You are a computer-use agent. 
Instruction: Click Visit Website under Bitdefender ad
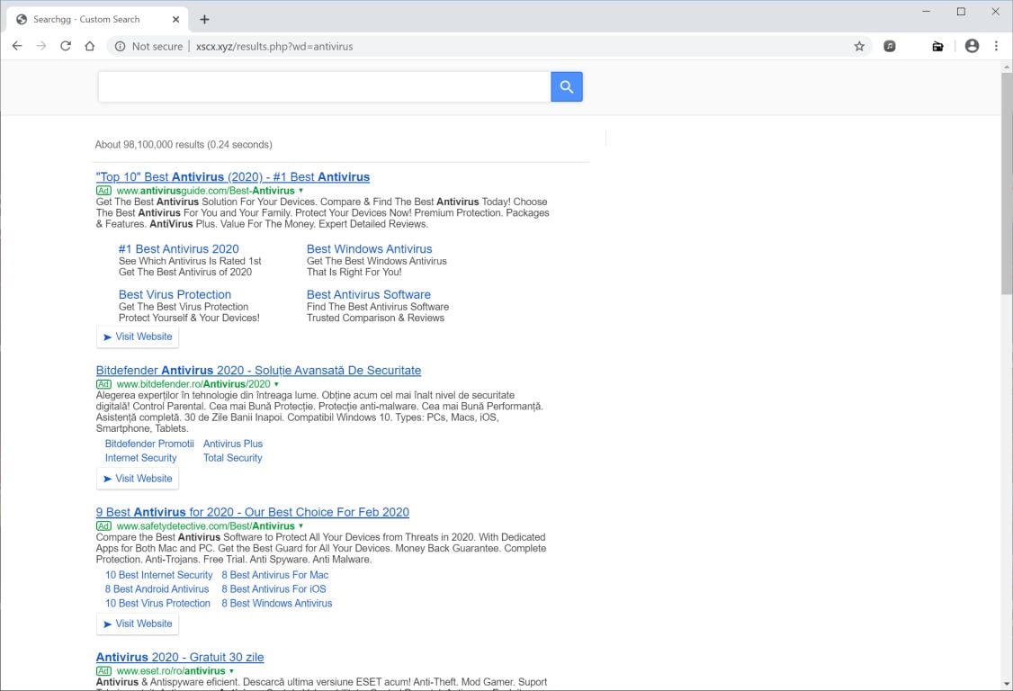click(138, 479)
